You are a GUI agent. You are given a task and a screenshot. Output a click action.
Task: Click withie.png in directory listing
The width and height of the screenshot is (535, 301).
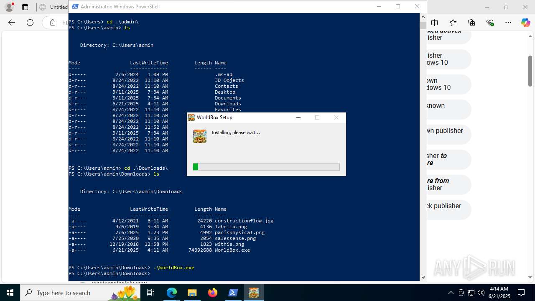click(229, 244)
